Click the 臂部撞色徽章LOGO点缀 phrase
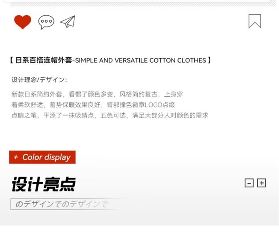Screen dimensions: 279x233 pos(141,105)
